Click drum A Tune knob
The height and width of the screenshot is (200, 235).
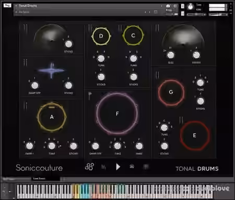(x=52, y=146)
